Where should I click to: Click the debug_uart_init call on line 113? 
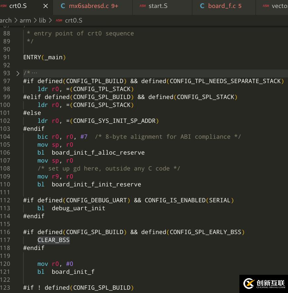click(x=78, y=208)
